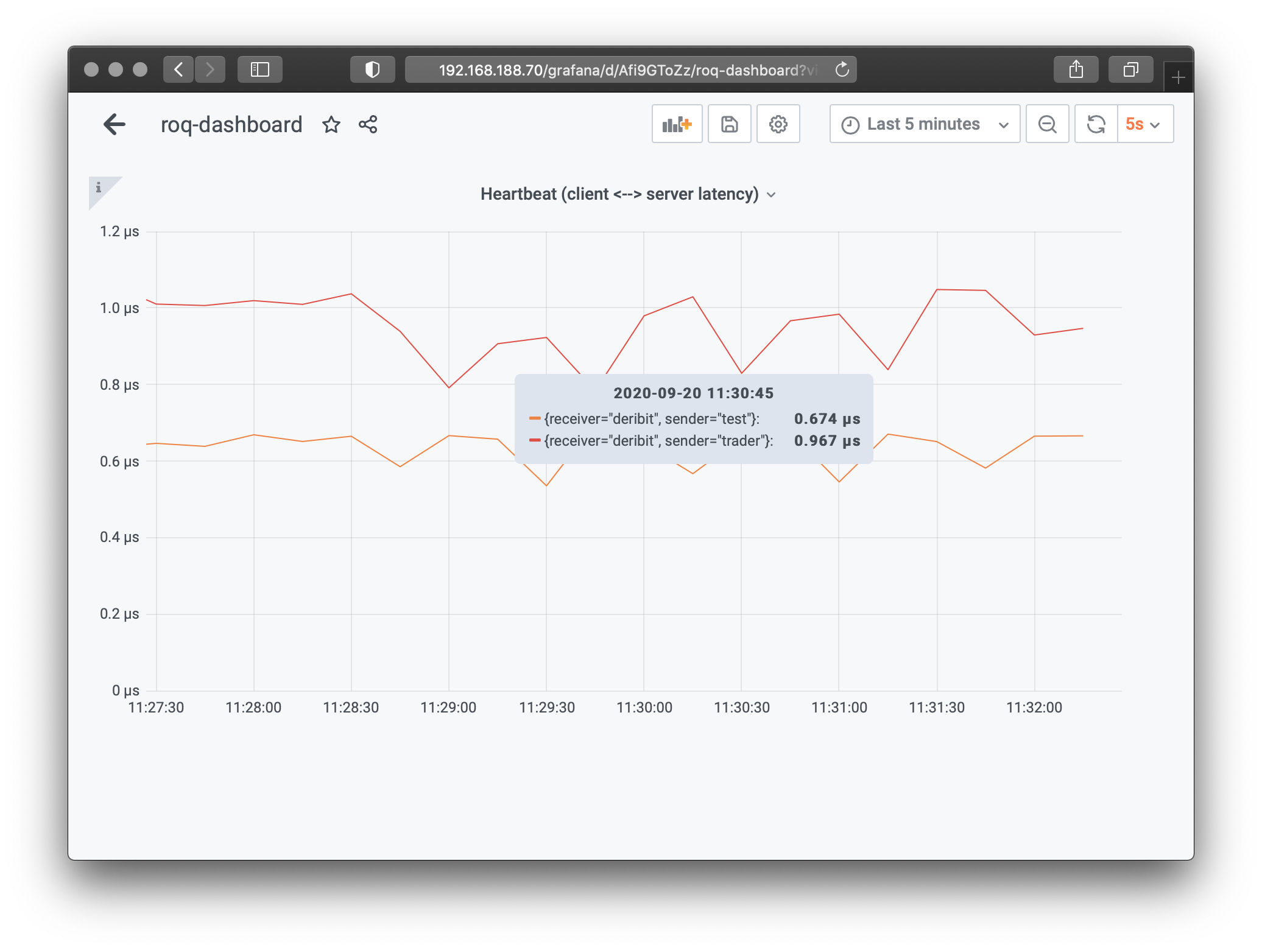Star the roq-dashboard as favorite

click(331, 125)
